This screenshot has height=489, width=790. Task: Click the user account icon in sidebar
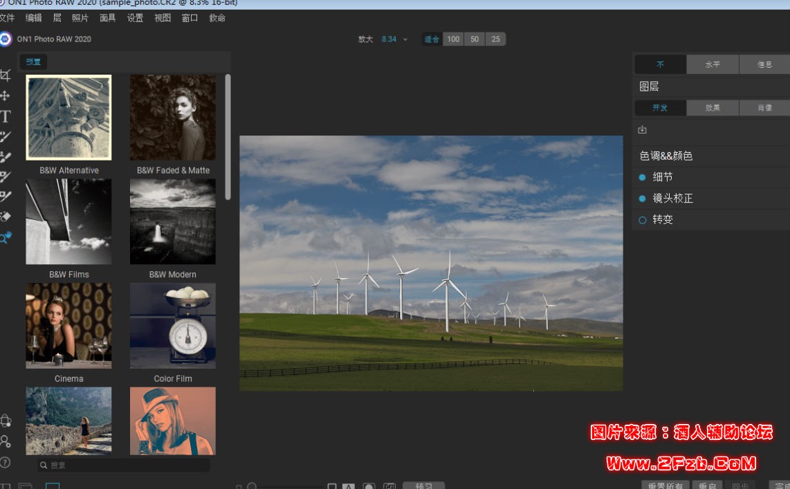pos(5,441)
